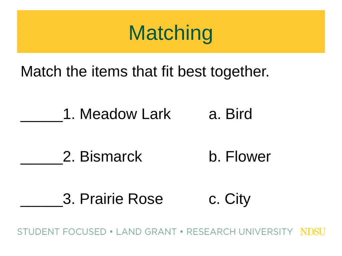Image resolution: width=342 pixels, height=256 pixels.
Task: Click the word City
Action: click(x=237, y=199)
